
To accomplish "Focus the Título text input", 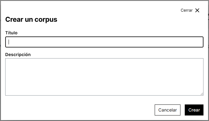I will click(104, 42).
